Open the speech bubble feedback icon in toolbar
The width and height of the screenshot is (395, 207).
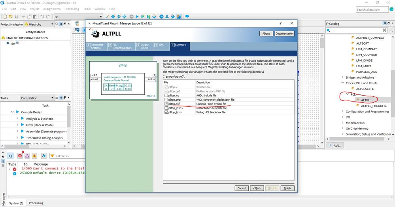click(187, 17)
